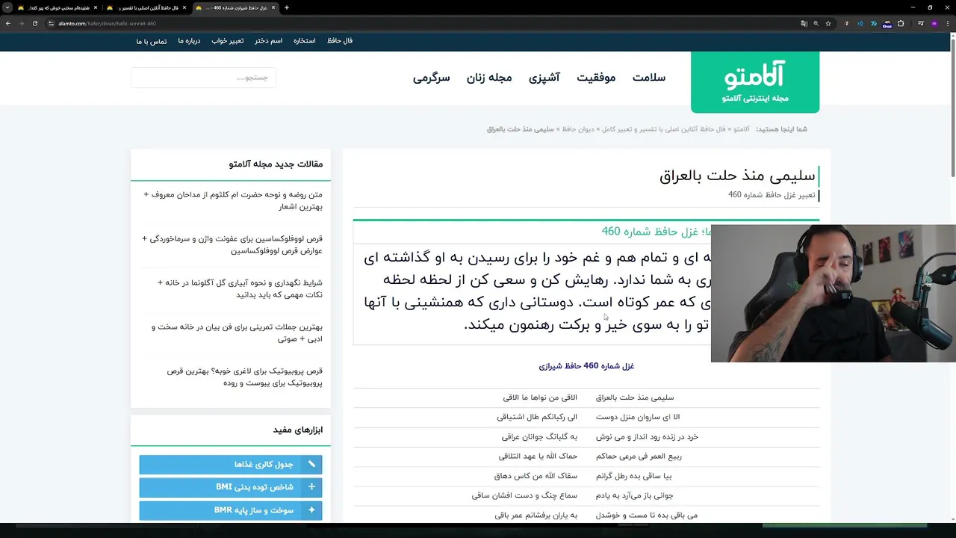
Task: Open the extension icon with Khoá badge
Action: [x=887, y=23]
